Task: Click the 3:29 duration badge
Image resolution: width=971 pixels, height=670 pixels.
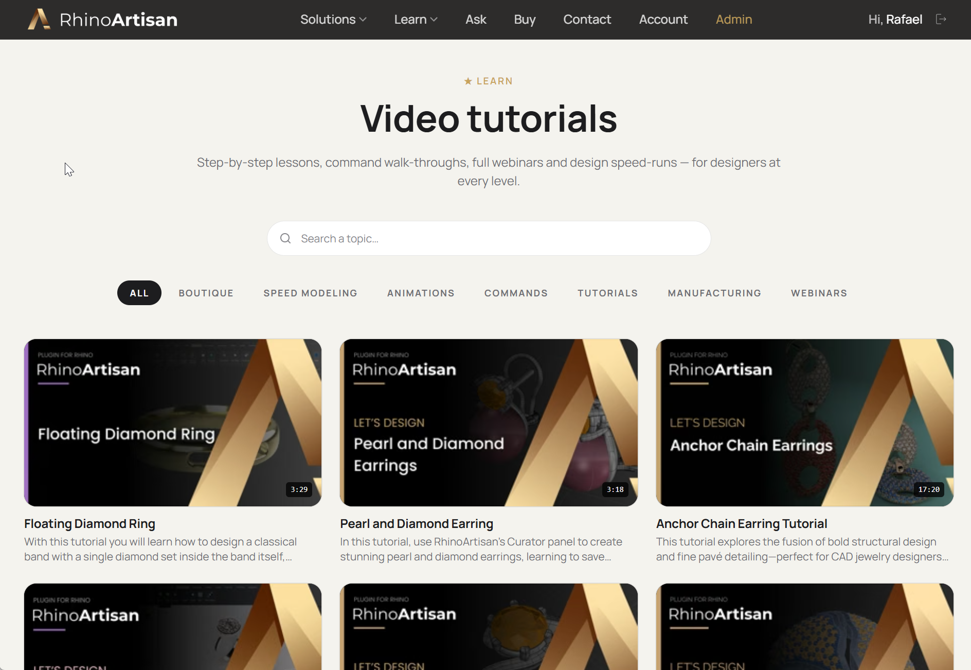Action: click(299, 489)
